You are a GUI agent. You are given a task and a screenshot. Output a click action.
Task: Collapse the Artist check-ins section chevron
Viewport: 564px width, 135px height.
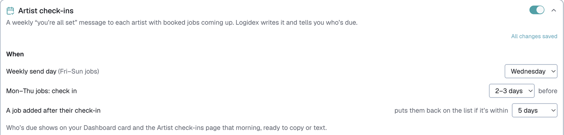[x=554, y=11]
